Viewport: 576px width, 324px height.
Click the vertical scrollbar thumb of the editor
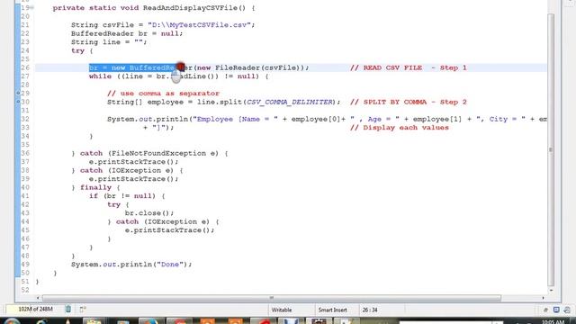click(x=551, y=150)
